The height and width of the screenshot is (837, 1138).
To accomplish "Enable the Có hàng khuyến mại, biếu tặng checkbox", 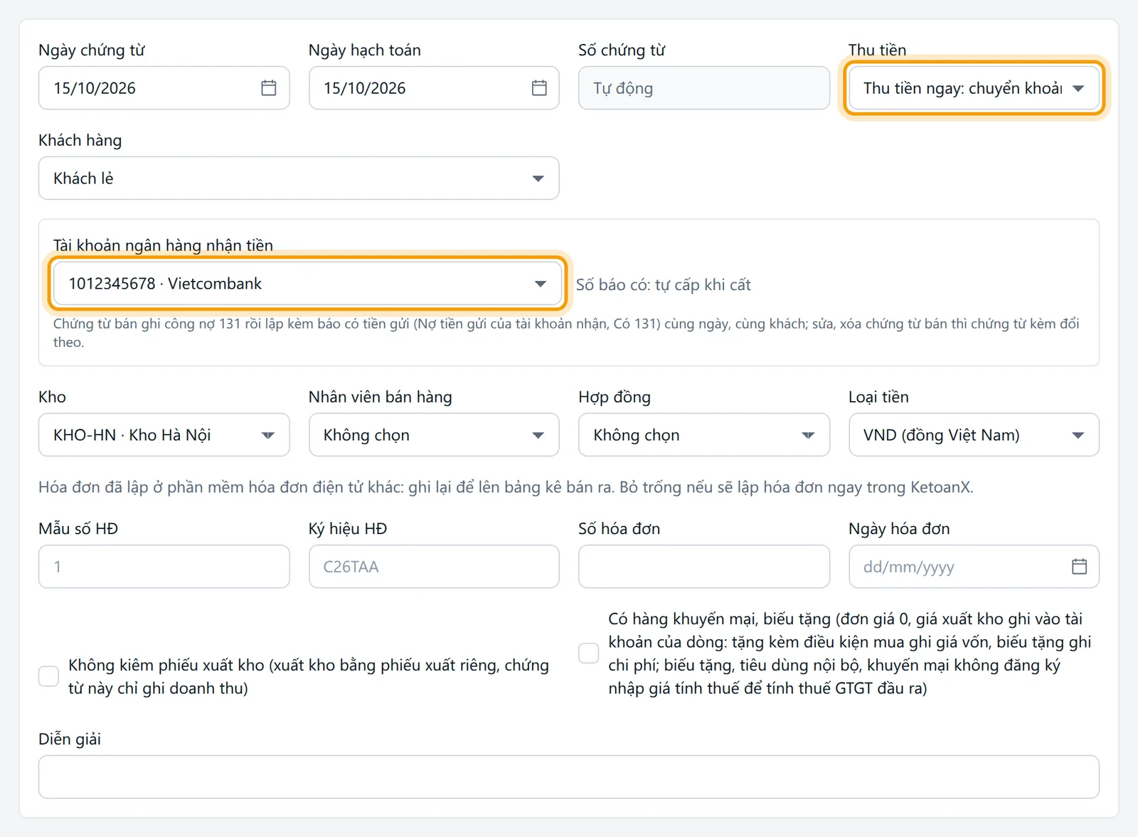I will click(x=589, y=653).
